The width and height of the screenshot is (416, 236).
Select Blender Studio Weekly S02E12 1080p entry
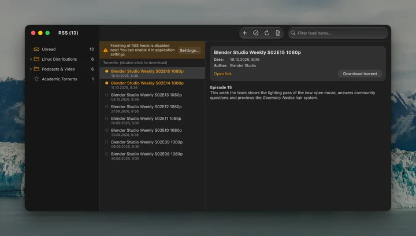pos(153,109)
